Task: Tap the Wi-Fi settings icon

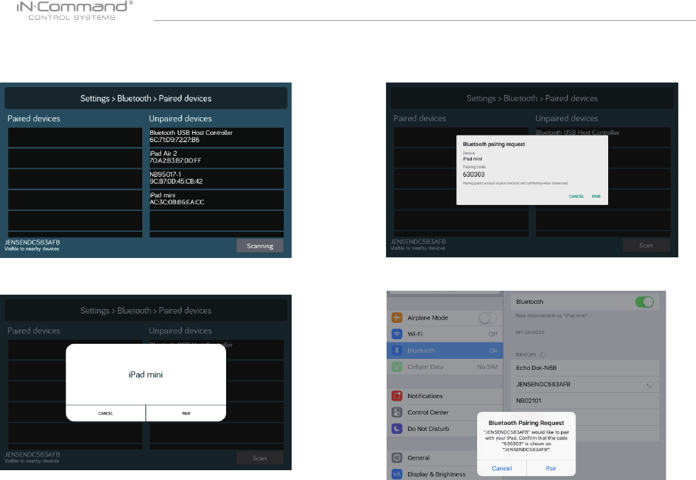Action: 397,334
